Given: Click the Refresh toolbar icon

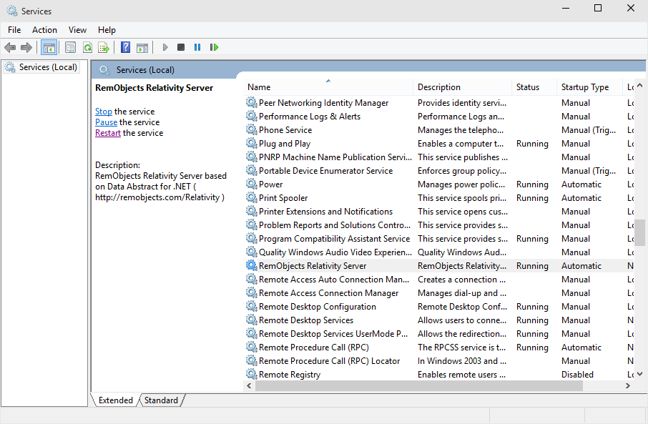Looking at the screenshot, I should tap(87, 47).
